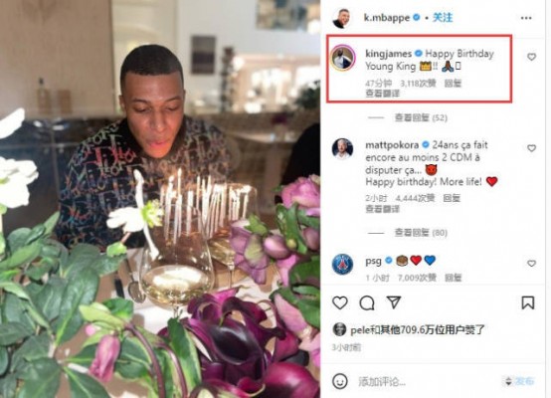The height and width of the screenshot is (398, 551).
Task: Follow k.mbappe with 关注 link
Action: (x=443, y=17)
